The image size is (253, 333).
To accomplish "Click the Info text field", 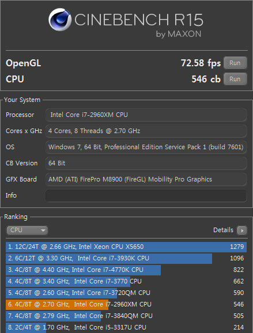I will tap(146, 195).
